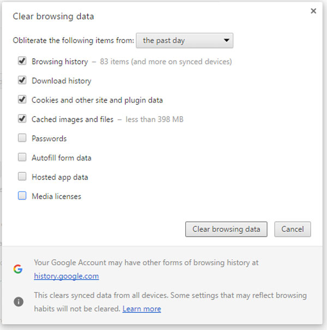The width and height of the screenshot is (327, 330).
Task: Click the Google logo icon
Action: pos(18,269)
